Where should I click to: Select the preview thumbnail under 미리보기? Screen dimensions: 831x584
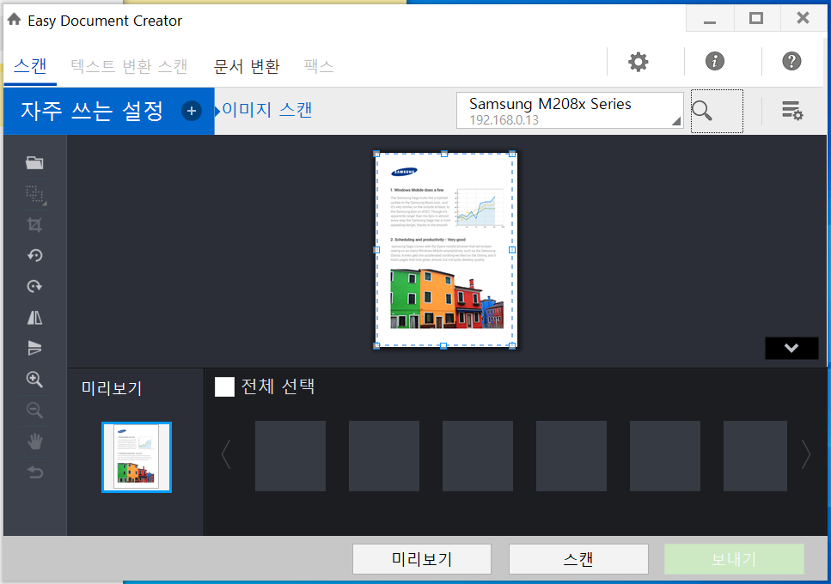[x=137, y=457]
